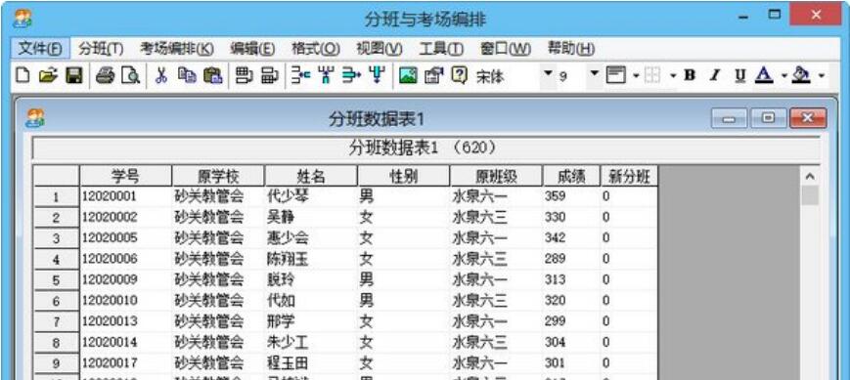Click the Cut scissors icon

[160, 76]
